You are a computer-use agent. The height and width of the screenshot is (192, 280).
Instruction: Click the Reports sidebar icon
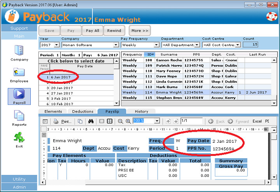pos(19,116)
